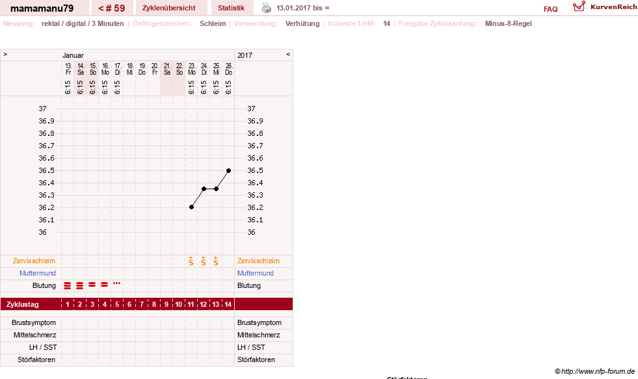Click the 6:15 time under 23. Mo

point(191,87)
